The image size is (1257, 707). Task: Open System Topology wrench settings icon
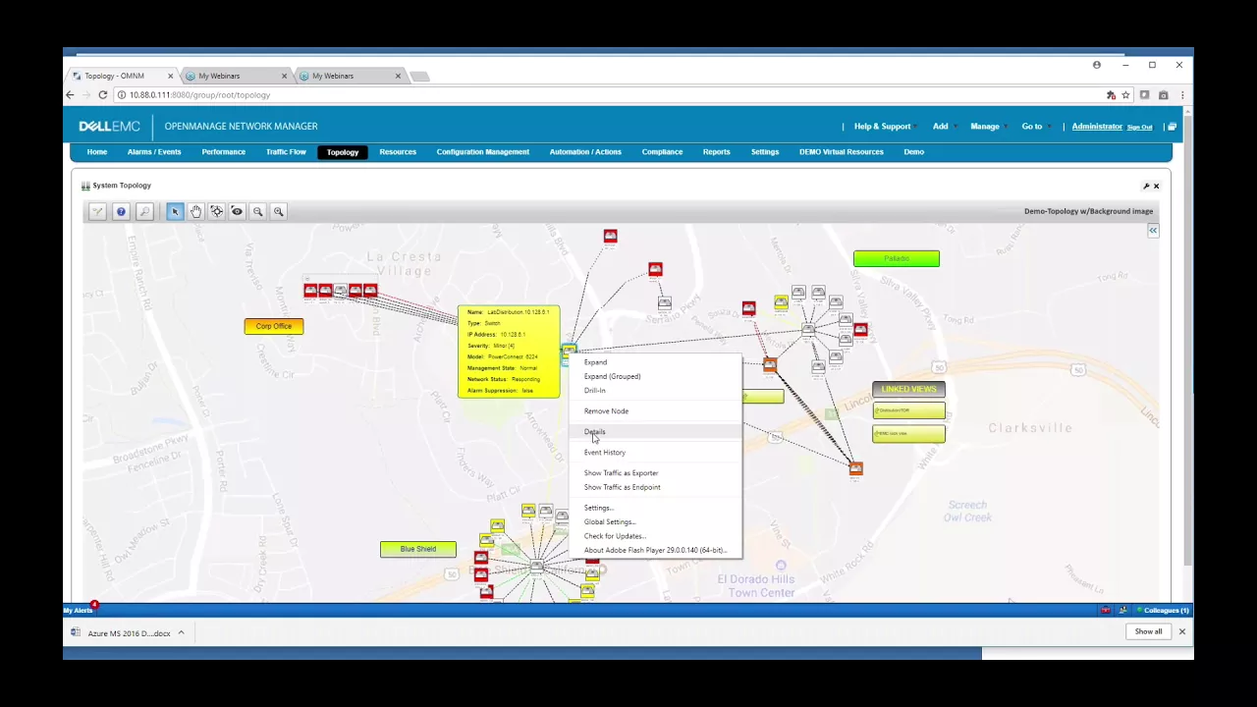click(x=1145, y=186)
